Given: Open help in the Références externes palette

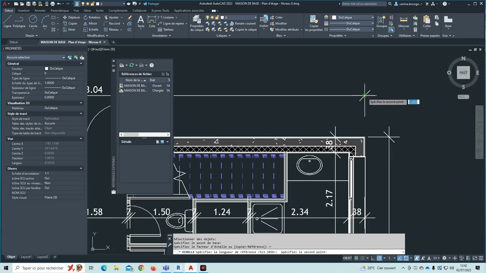Looking at the screenshot, I should (151, 65).
